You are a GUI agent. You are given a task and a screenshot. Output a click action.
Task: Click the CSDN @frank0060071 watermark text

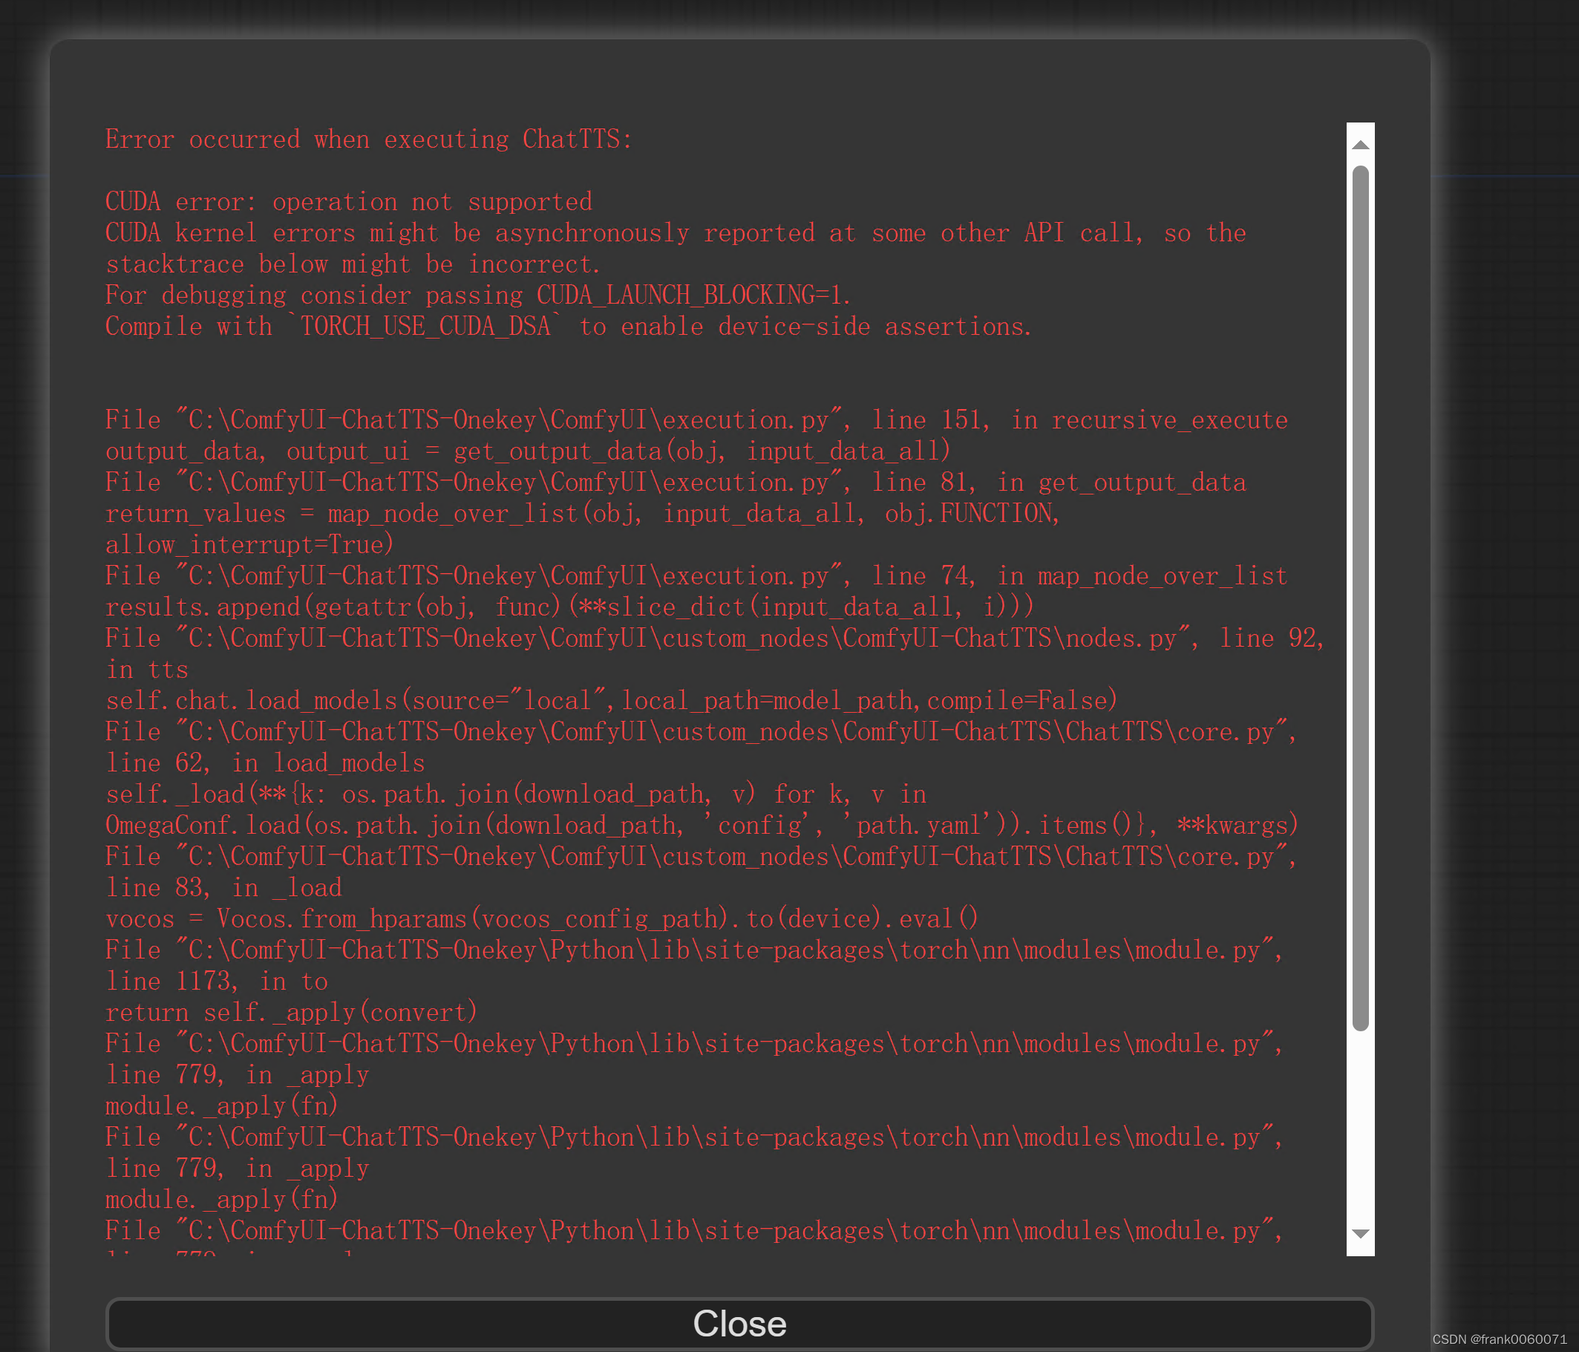(x=1499, y=1339)
